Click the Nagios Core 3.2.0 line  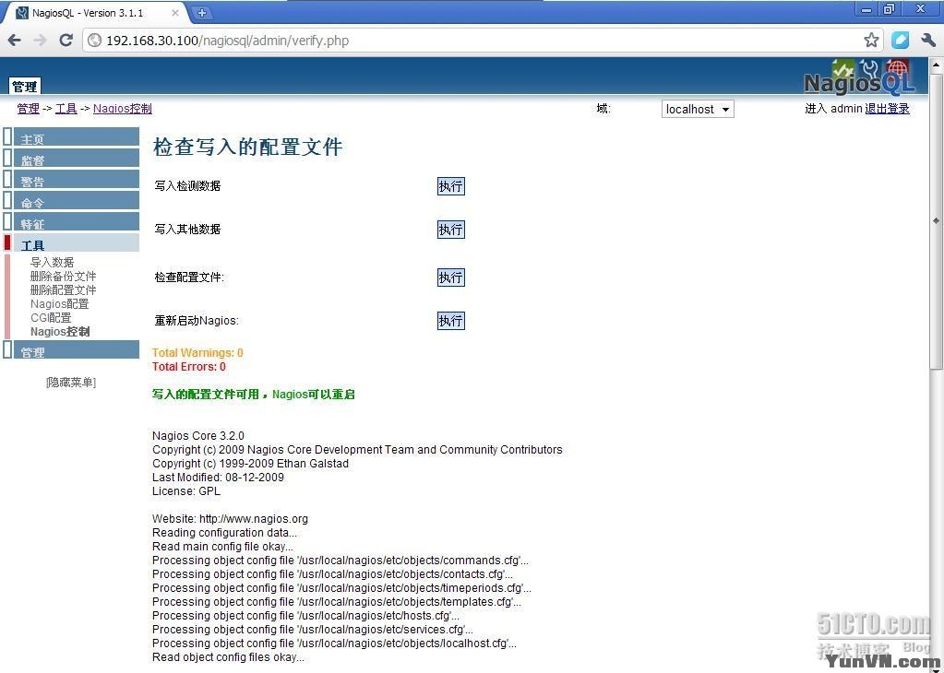(x=198, y=436)
